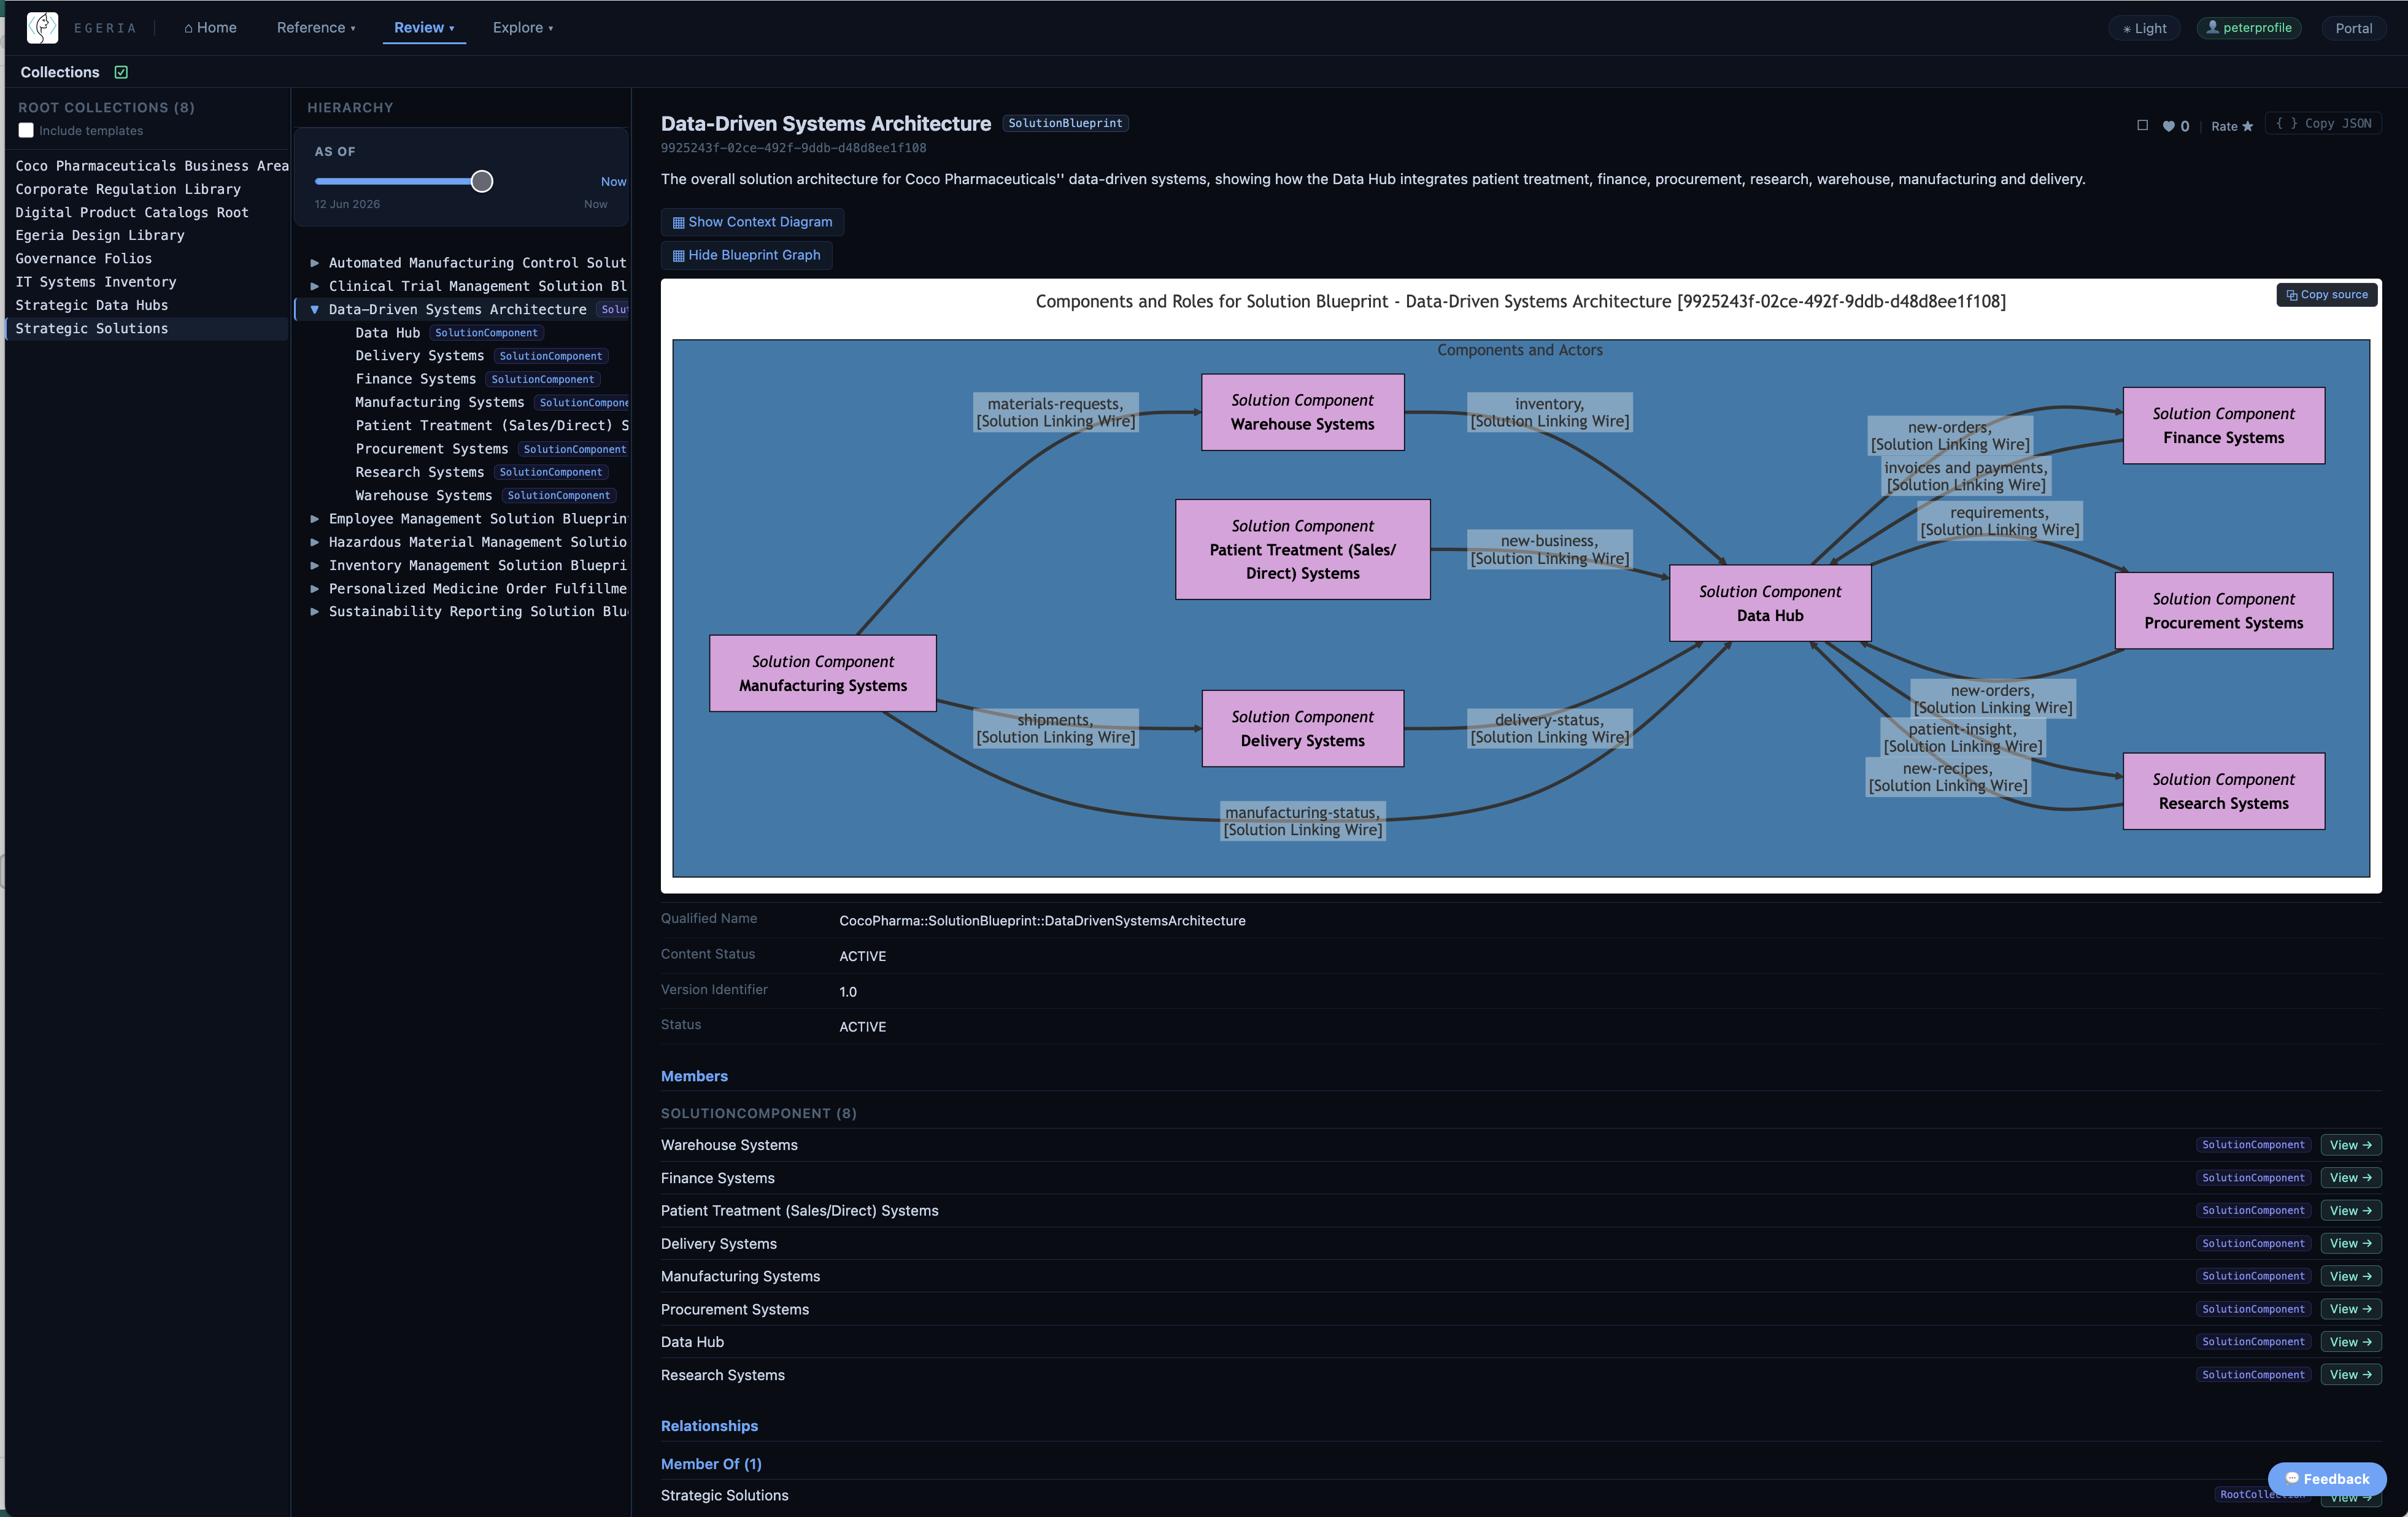2408x1517 pixels.
Task: Click the Warehouse Systems diagram node
Action: 1302,412
